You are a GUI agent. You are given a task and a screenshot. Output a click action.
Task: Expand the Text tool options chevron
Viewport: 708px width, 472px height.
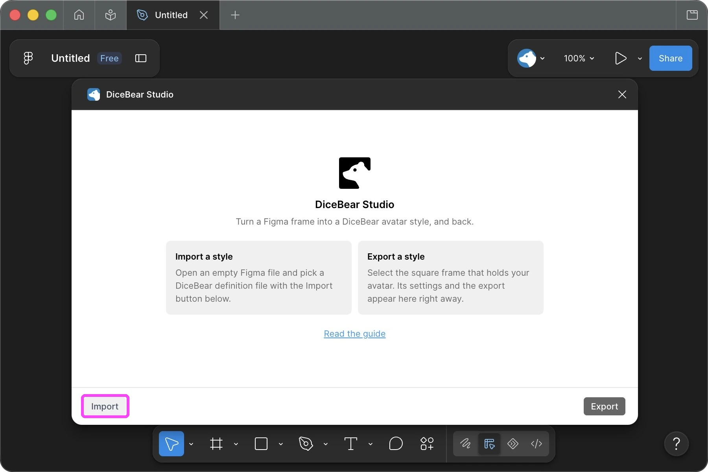tap(371, 444)
